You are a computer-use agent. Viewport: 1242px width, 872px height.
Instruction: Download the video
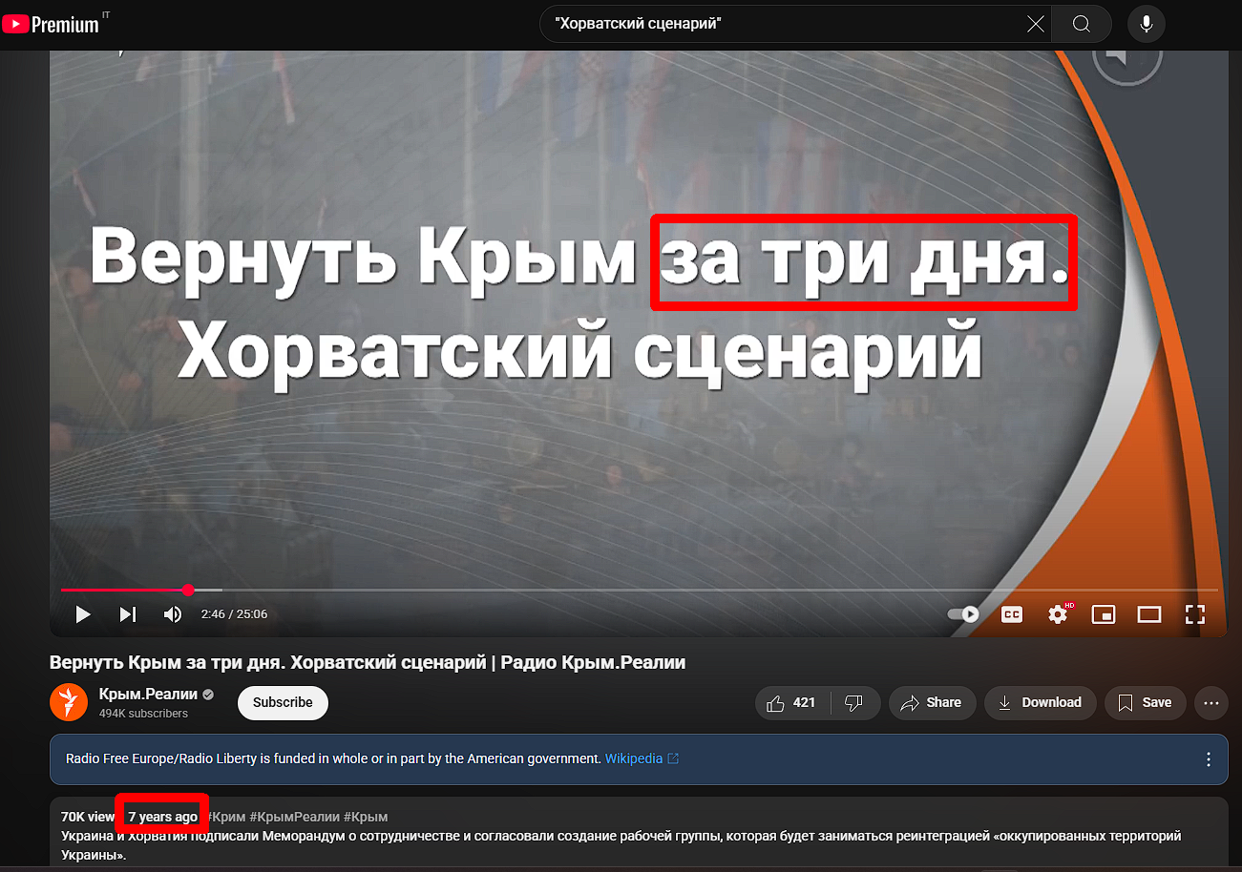(1040, 703)
